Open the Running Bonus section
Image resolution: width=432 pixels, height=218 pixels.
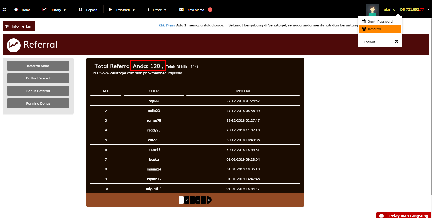tap(38, 103)
